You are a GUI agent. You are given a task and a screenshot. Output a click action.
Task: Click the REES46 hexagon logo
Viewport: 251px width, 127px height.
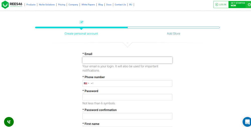(x=5, y=5)
